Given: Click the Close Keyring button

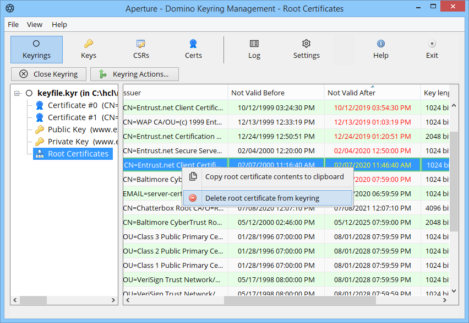Looking at the screenshot, I should click(x=49, y=74).
